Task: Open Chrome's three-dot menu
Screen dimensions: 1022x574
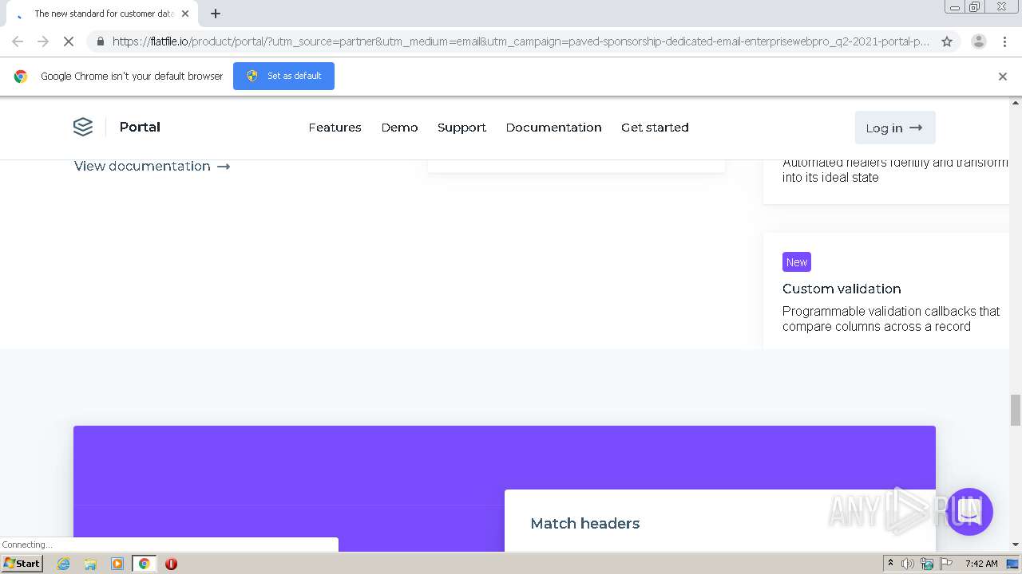Action: pyautogui.click(x=1004, y=41)
